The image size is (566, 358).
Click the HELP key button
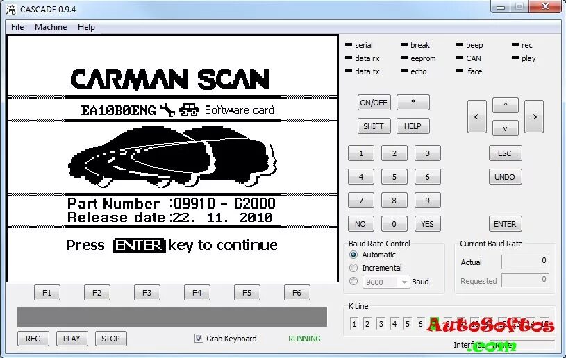[413, 126]
